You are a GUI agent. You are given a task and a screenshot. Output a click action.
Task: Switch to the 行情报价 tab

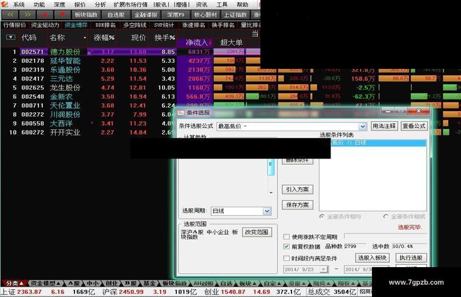point(15,25)
